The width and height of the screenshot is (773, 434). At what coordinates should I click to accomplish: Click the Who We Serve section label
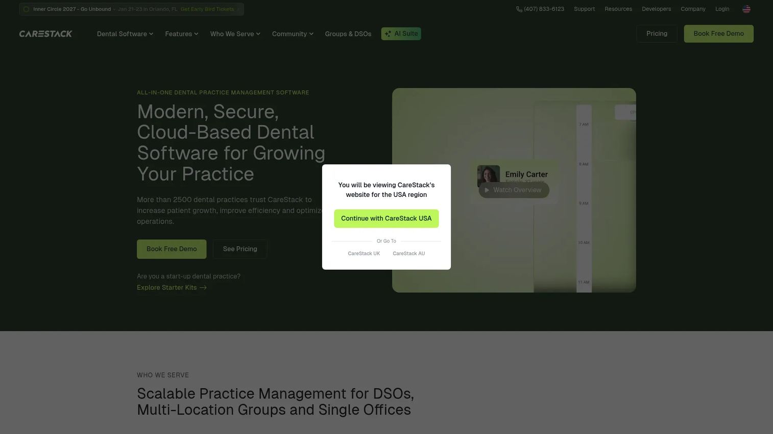pos(163,375)
